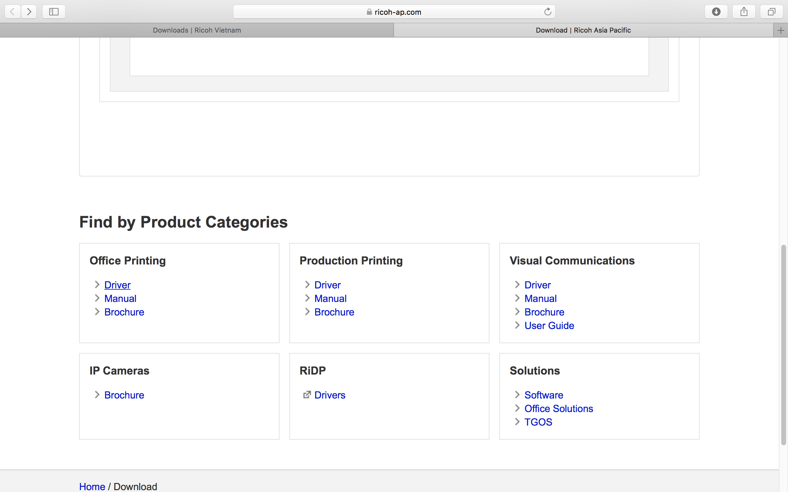Open the TGOS link under Solutions
The height and width of the screenshot is (492, 788).
click(538, 422)
